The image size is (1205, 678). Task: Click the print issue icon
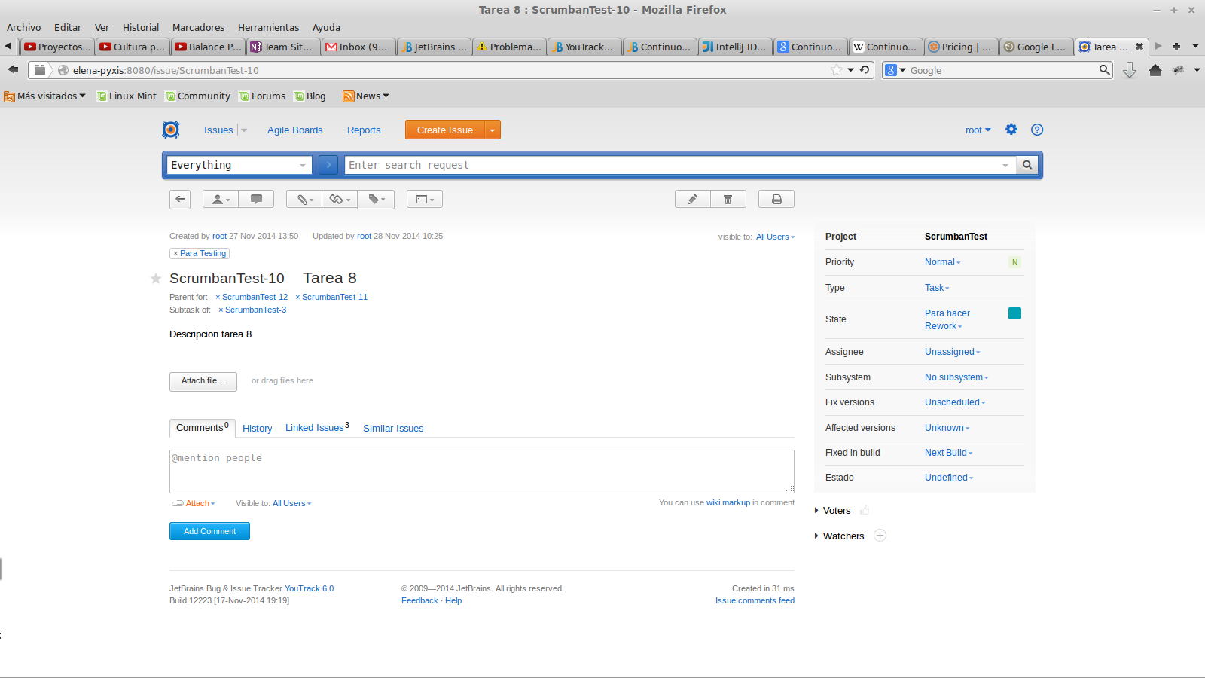click(776, 199)
